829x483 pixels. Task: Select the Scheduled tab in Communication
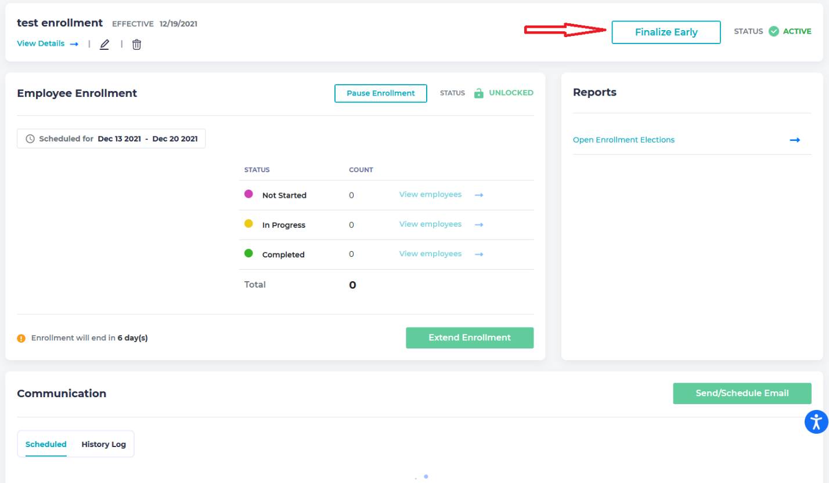pos(45,444)
